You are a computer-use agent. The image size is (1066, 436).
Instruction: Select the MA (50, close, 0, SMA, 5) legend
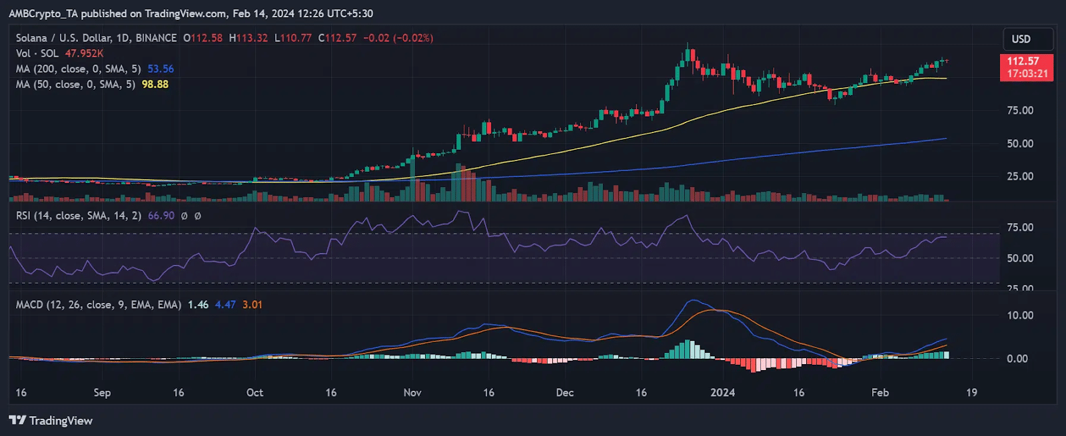pyautogui.click(x=76, y=85)
